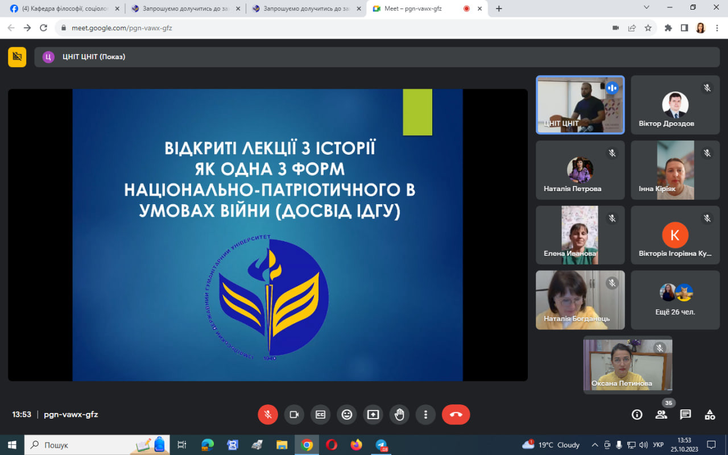Open the Activities panel
This screenshot has width=728, height=455.
click(710, 415)
